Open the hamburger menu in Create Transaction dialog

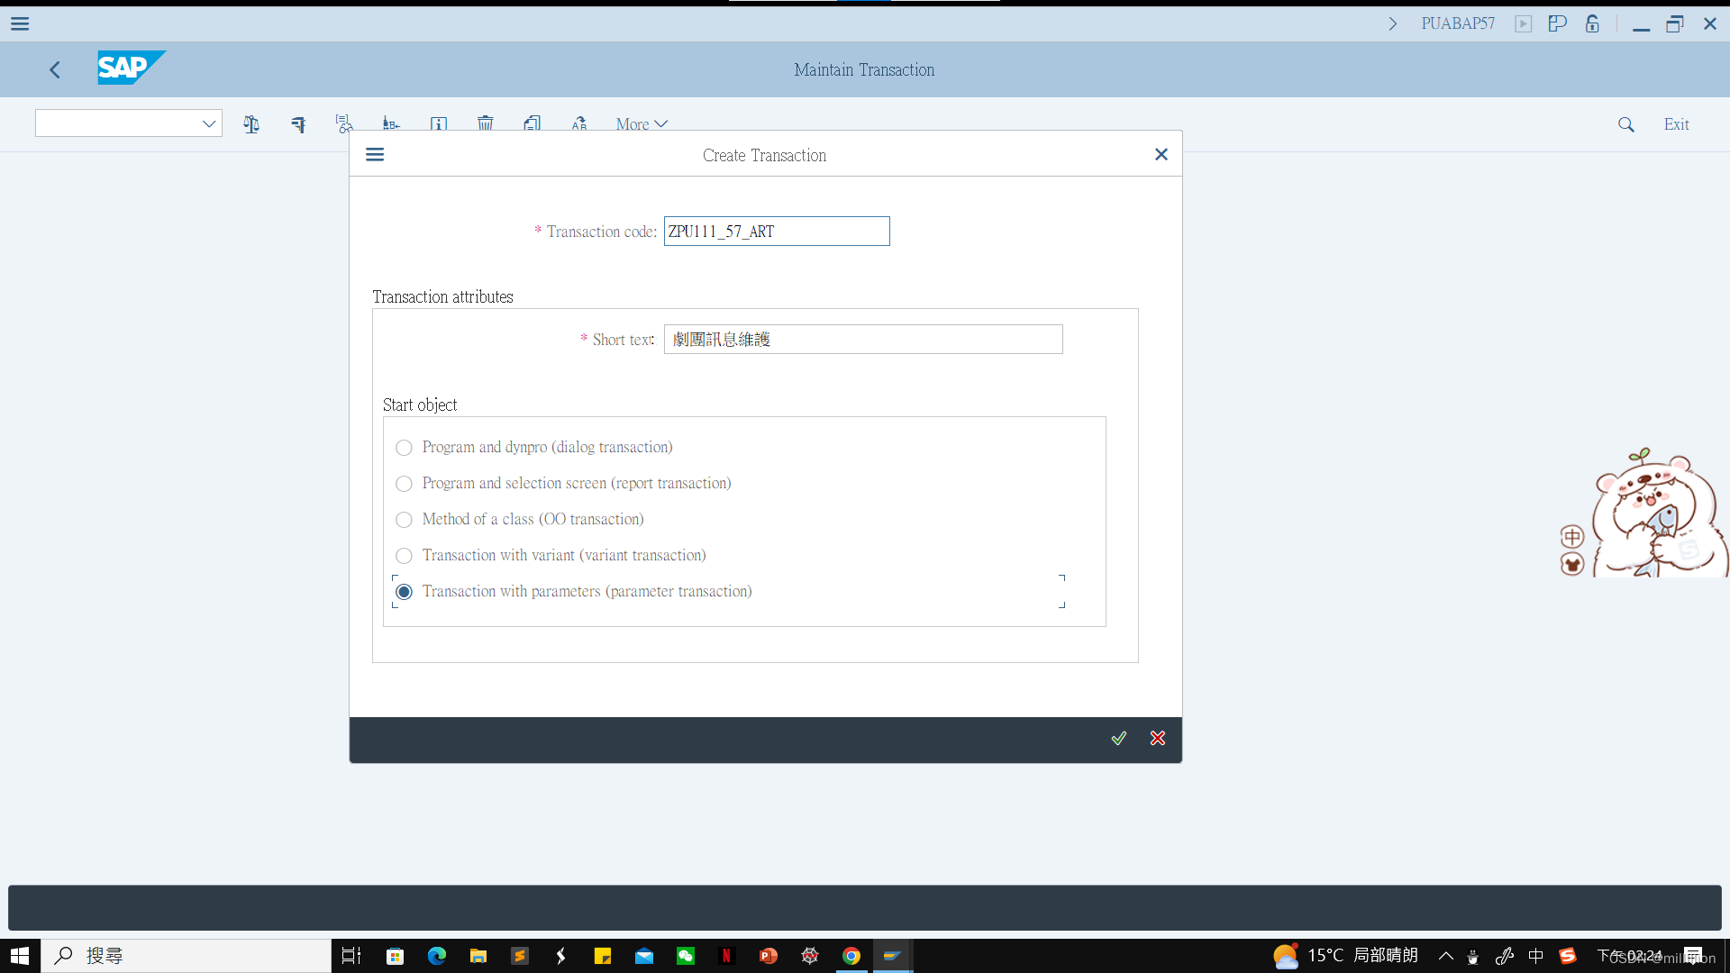coord(374,154)
